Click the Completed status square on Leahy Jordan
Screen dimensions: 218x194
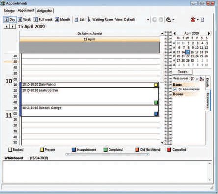(156, 102)
